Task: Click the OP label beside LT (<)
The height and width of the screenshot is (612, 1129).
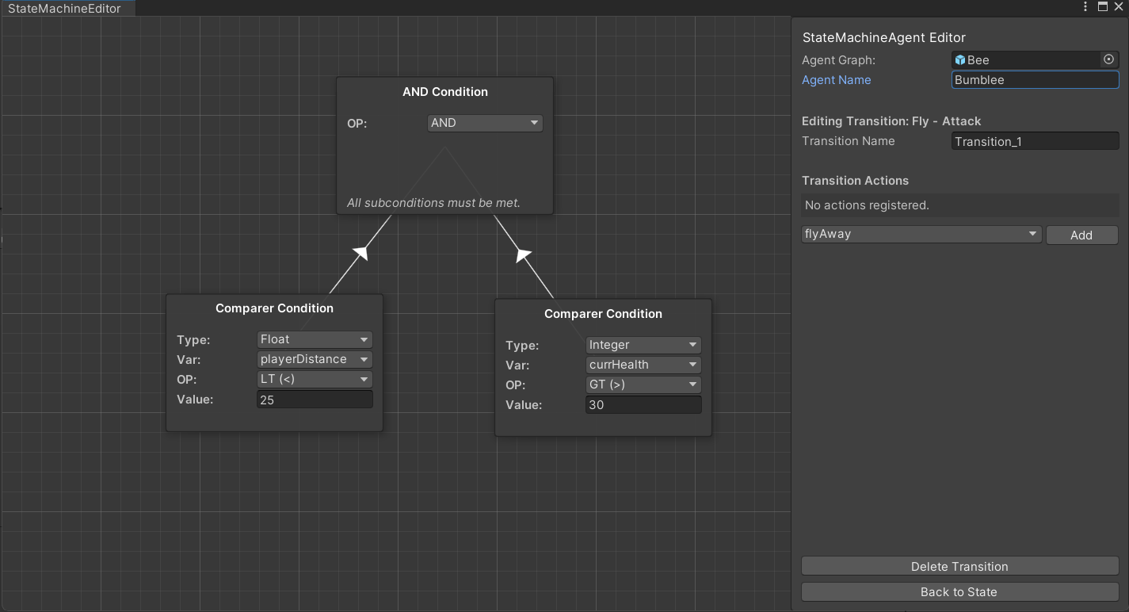Action: (x=186, y=380)
